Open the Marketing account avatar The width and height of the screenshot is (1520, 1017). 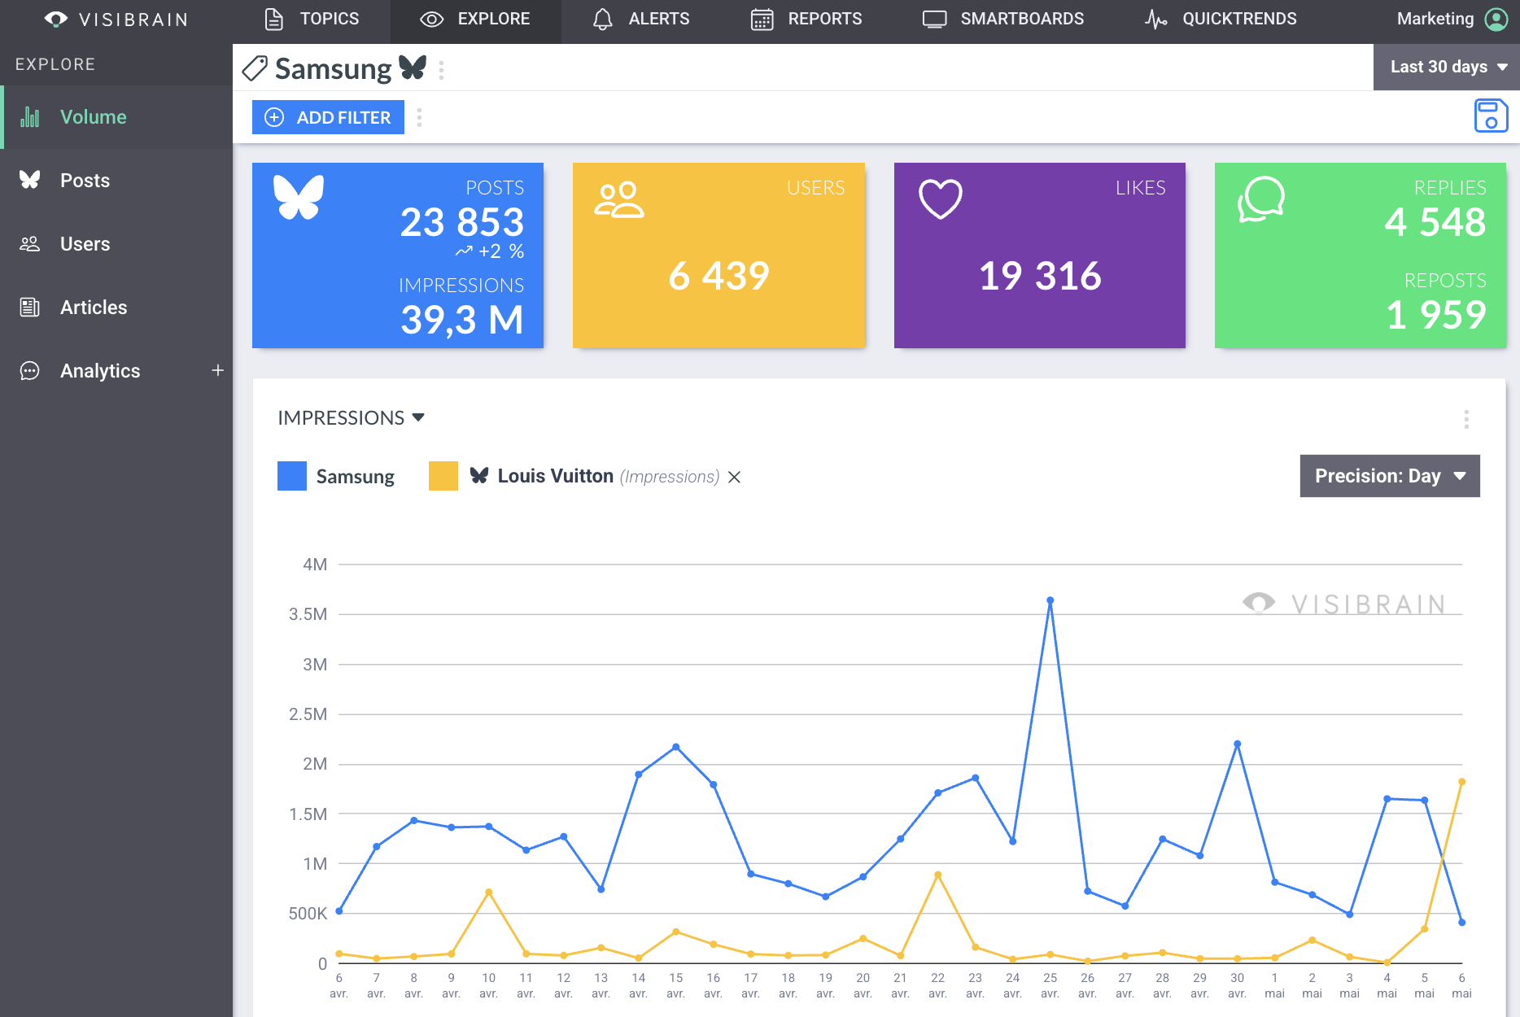(x=1496, y=19)
